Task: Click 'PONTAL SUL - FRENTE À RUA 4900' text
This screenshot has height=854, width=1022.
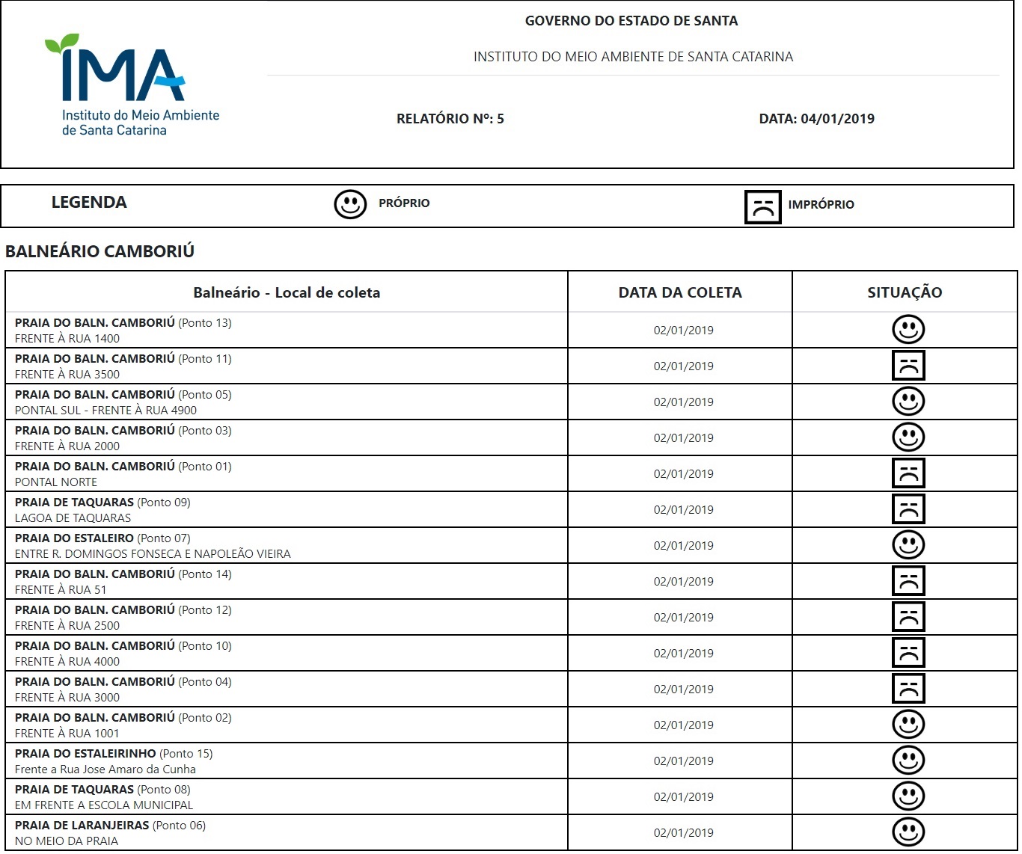Action: [105, 410]
